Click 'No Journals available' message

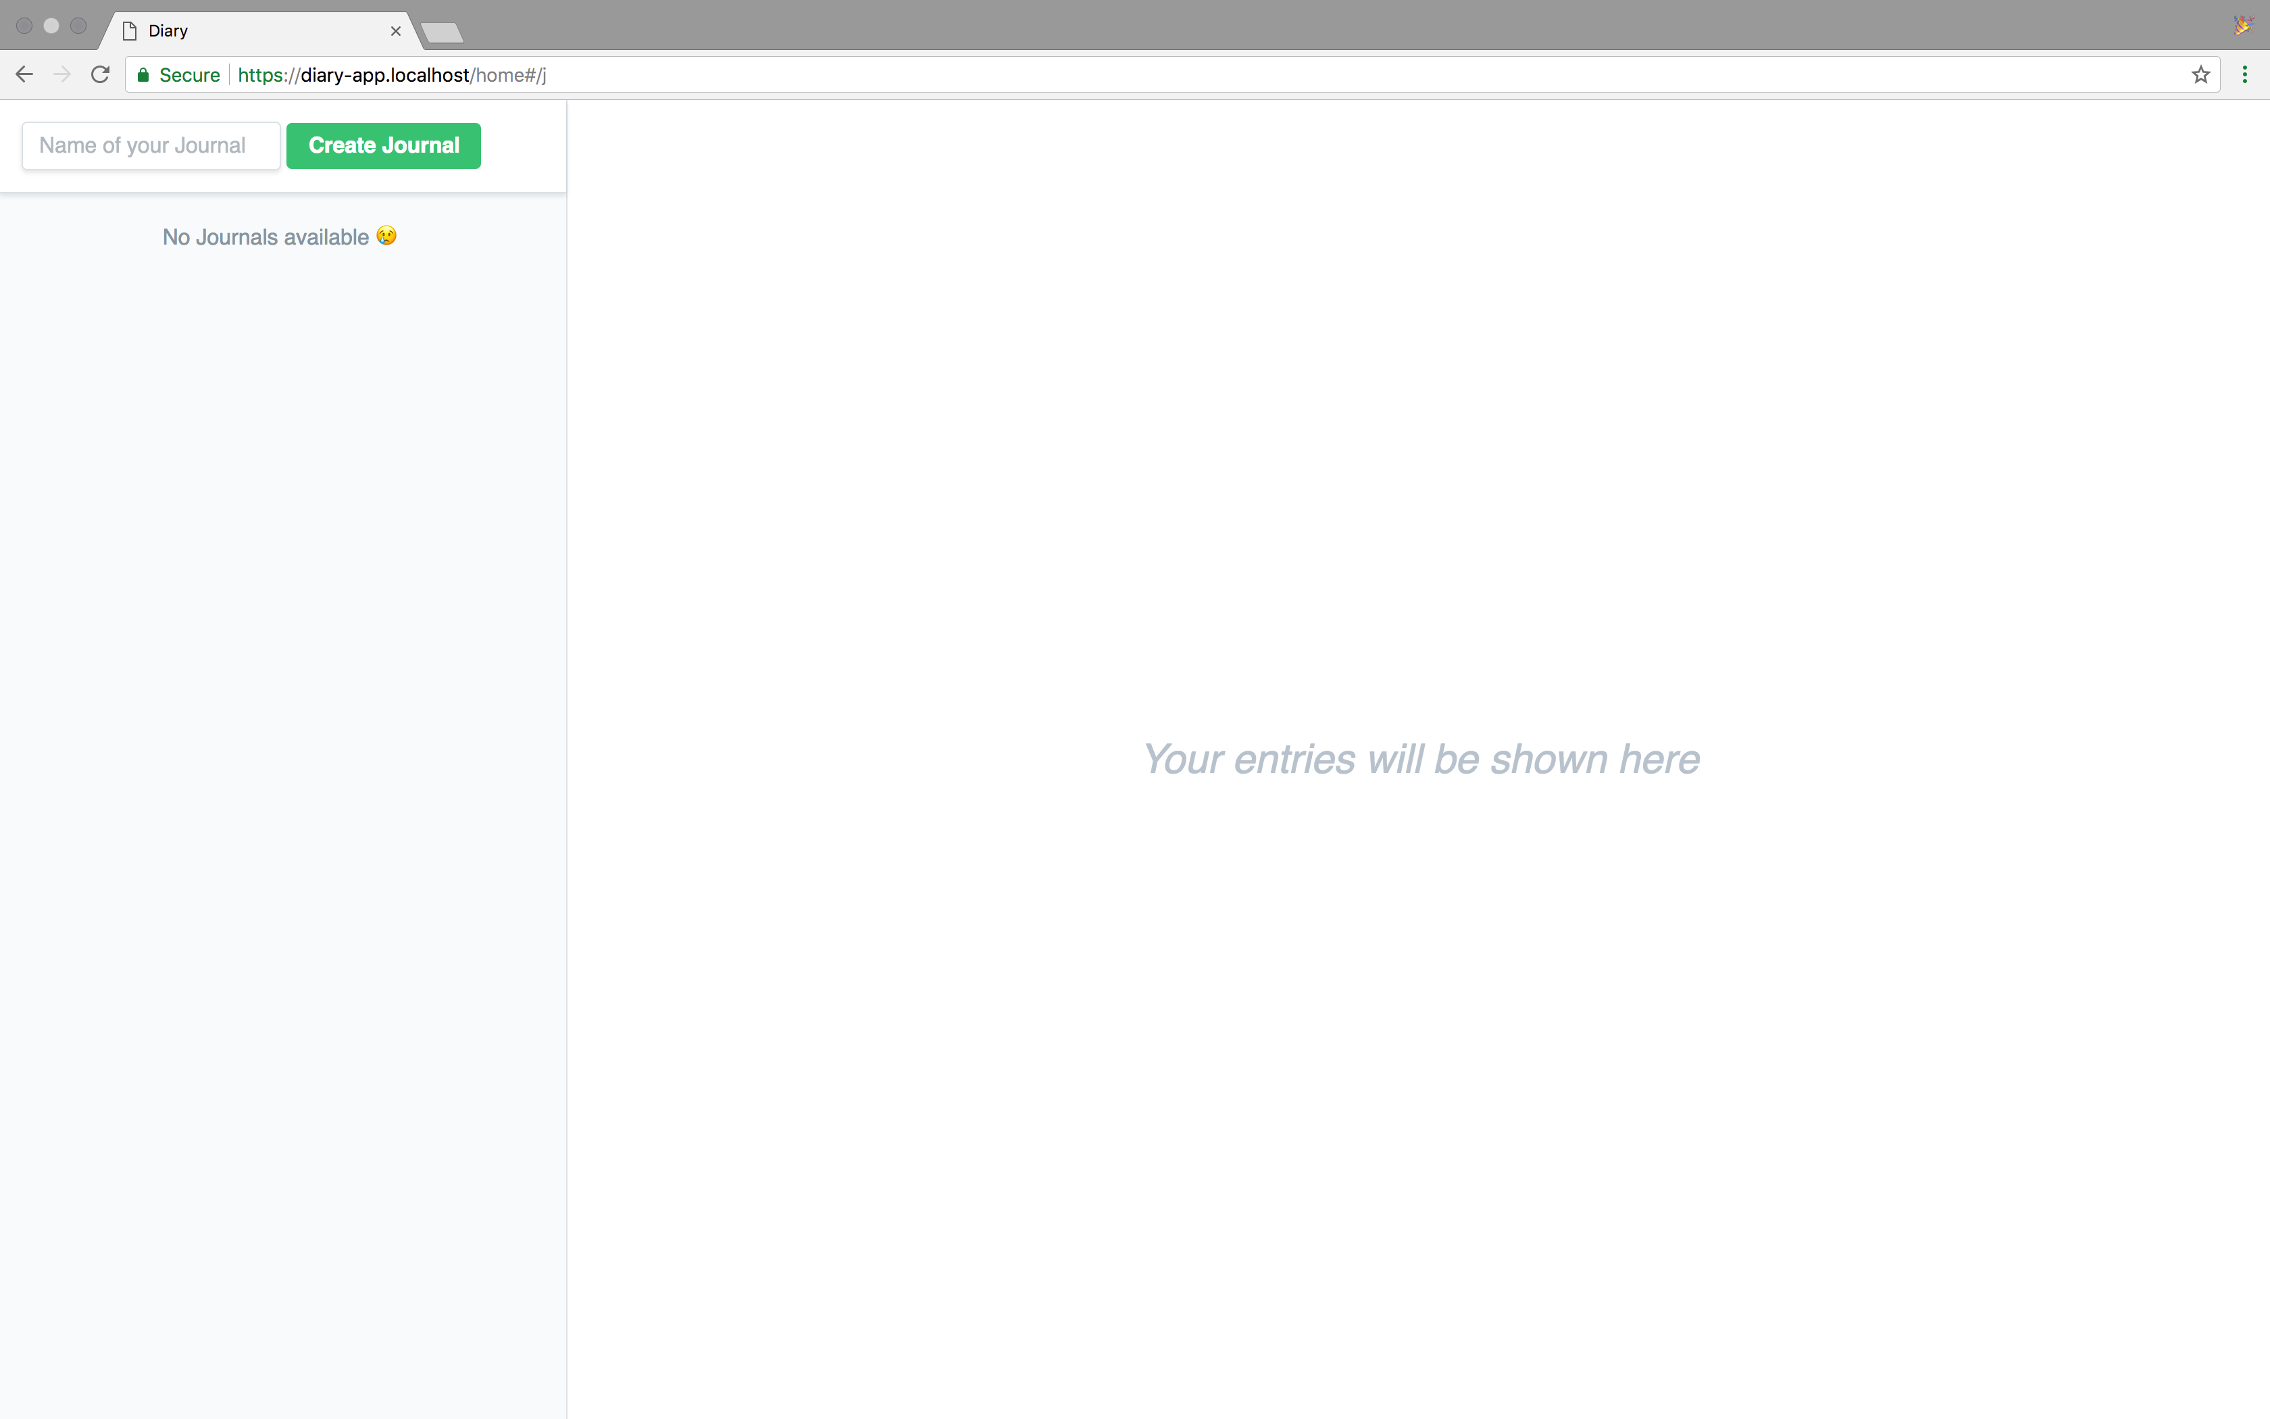(266, 237)
